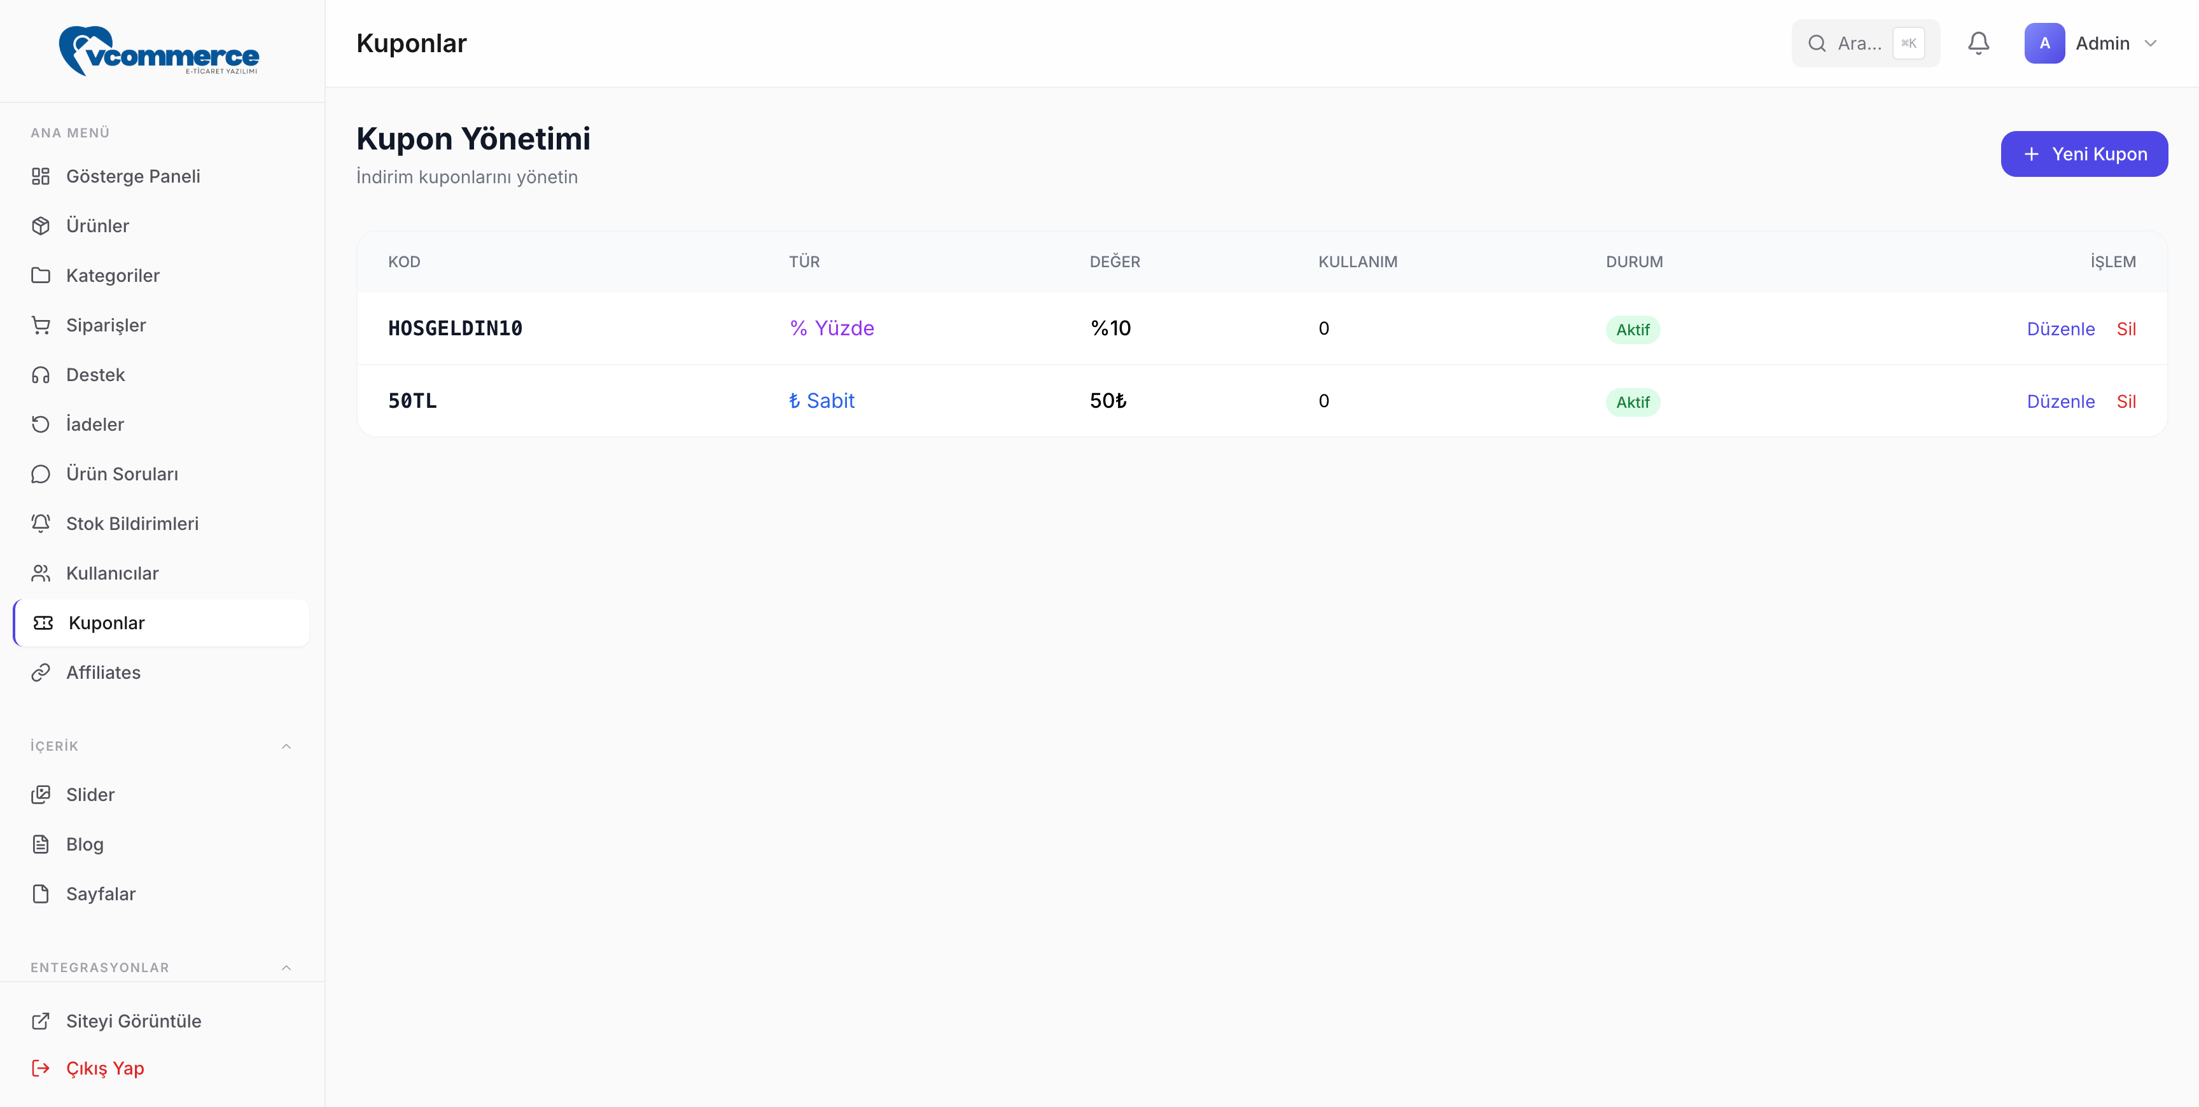Open the Blog menu item
Viewport: 2199px width, 1107px height.
pos(85,844)
